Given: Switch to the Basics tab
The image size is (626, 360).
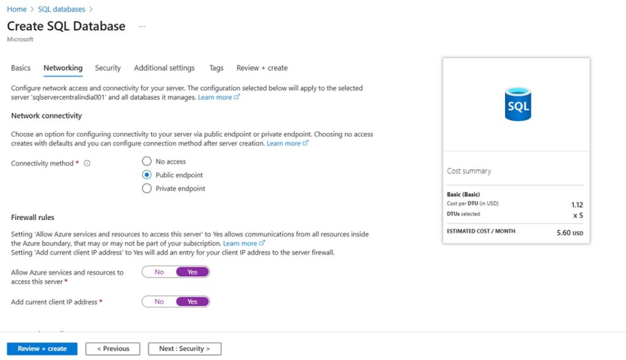Looking at the screenshot, I should tap(21, 68).
